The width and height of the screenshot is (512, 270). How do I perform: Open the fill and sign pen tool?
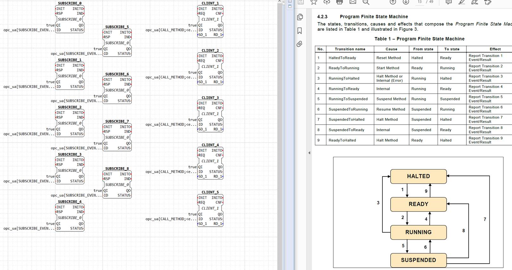[475, 2]
